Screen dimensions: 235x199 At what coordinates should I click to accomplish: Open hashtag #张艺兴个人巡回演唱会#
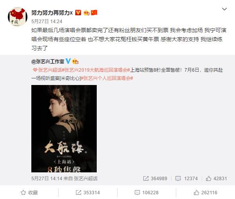point(107,78)
